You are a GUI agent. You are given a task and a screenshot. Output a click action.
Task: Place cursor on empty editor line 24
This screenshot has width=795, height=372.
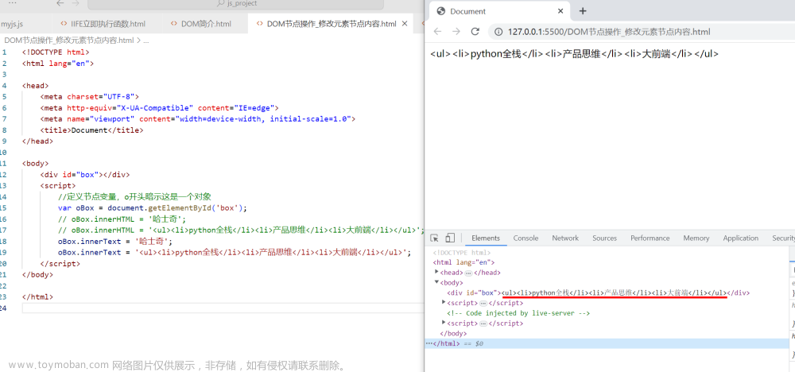(222, 308)
